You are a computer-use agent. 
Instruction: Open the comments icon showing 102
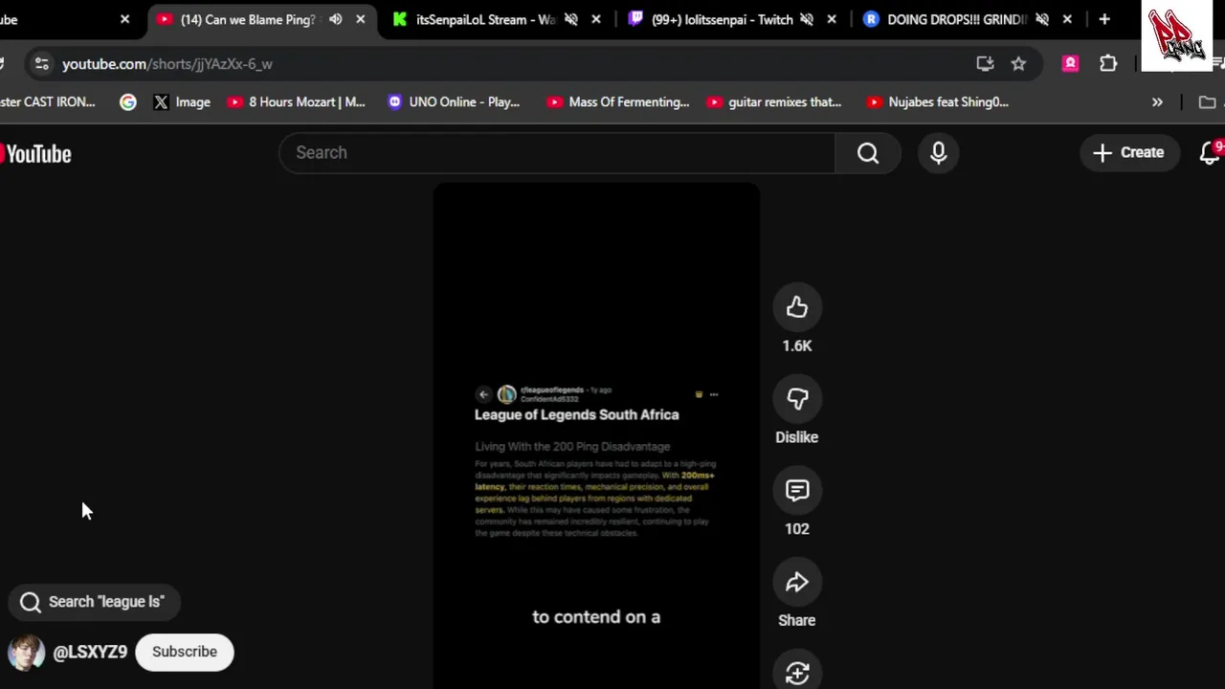tap(797, 491)
